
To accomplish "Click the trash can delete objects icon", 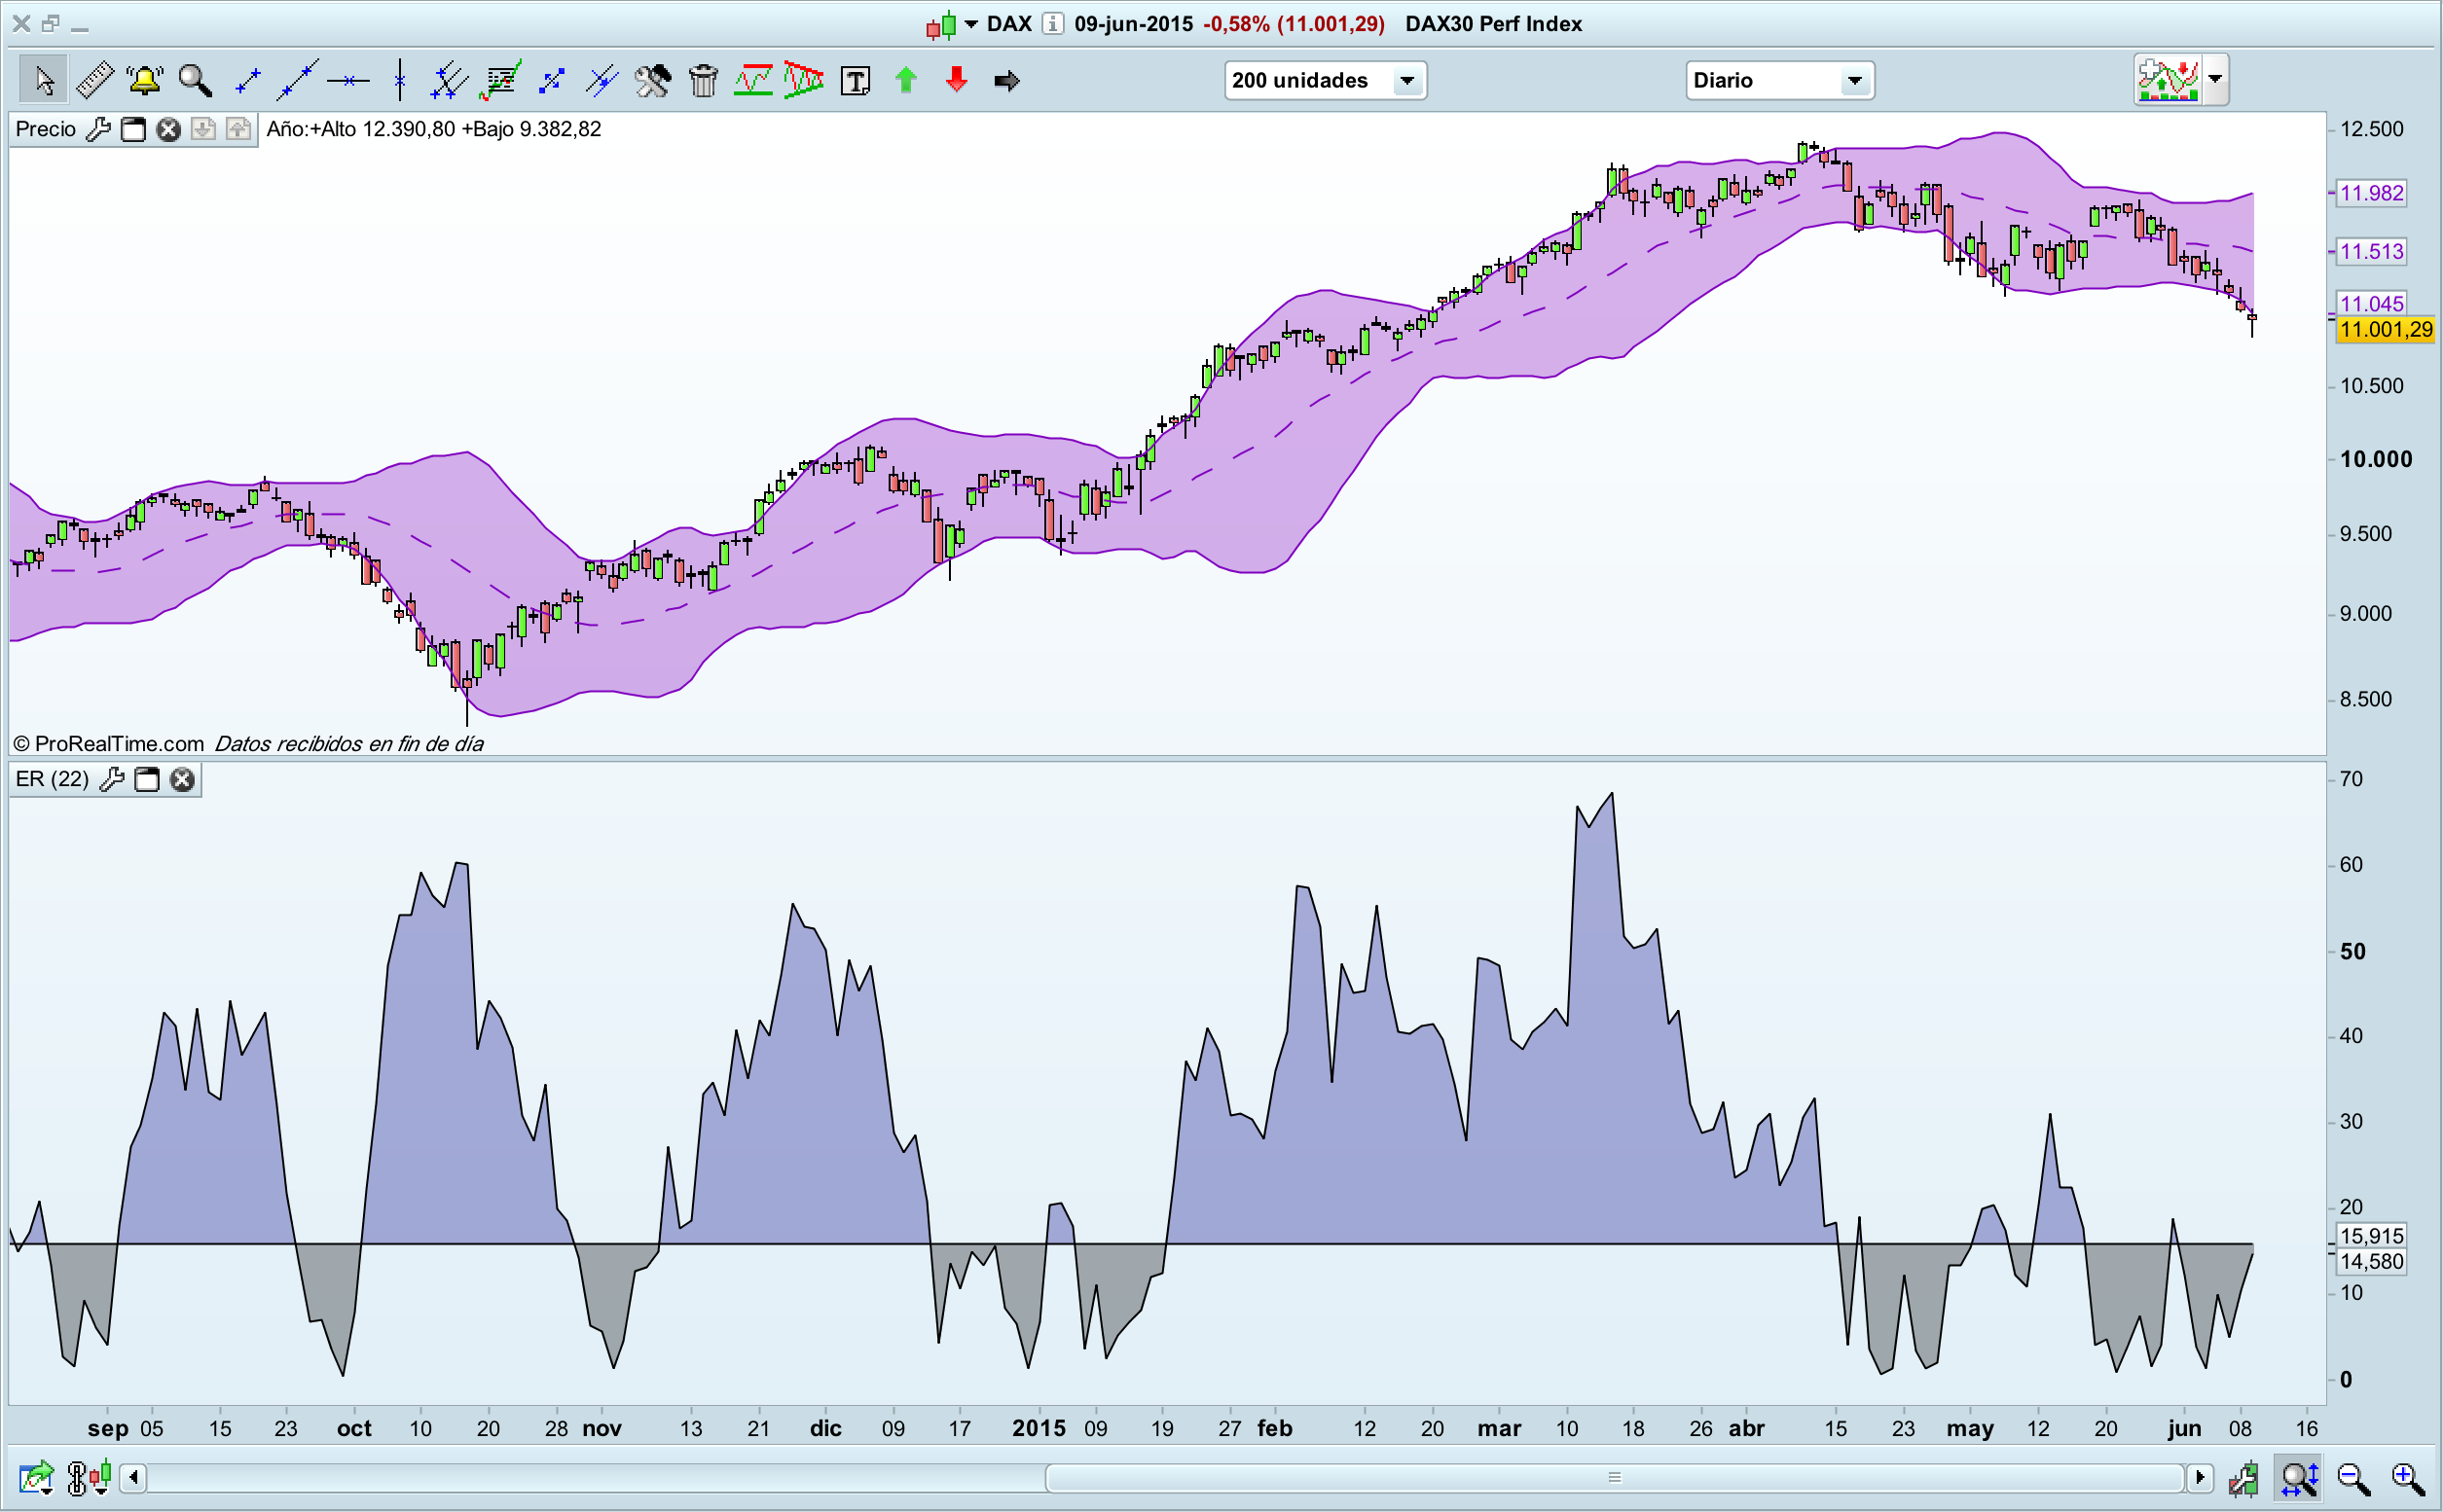I will pyautogui.click(x=704, y=80).
